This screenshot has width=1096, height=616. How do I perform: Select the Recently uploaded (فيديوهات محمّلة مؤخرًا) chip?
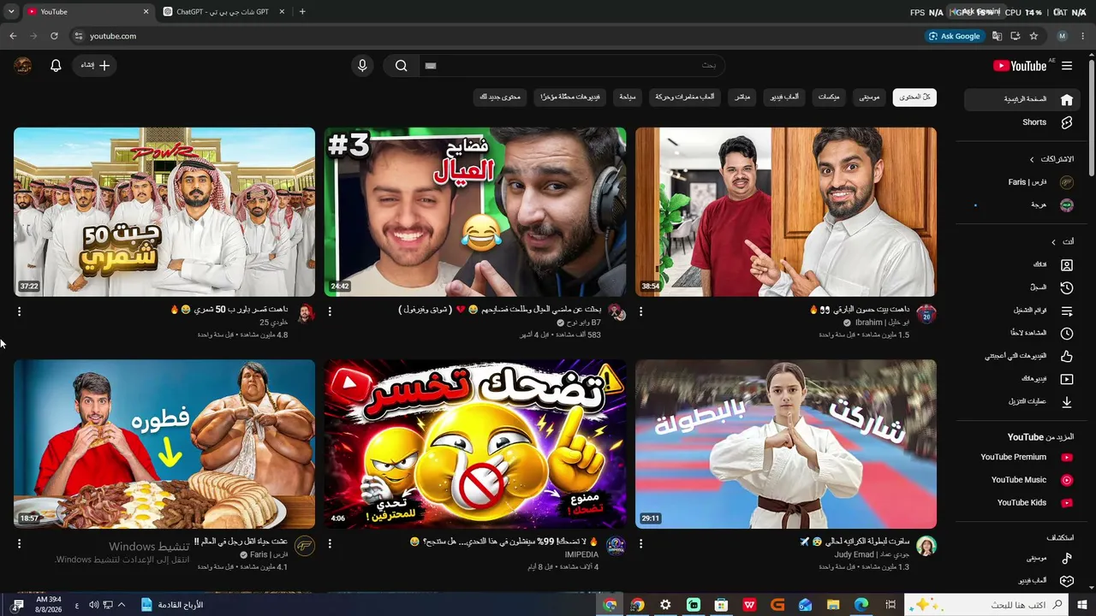(570, 97)
